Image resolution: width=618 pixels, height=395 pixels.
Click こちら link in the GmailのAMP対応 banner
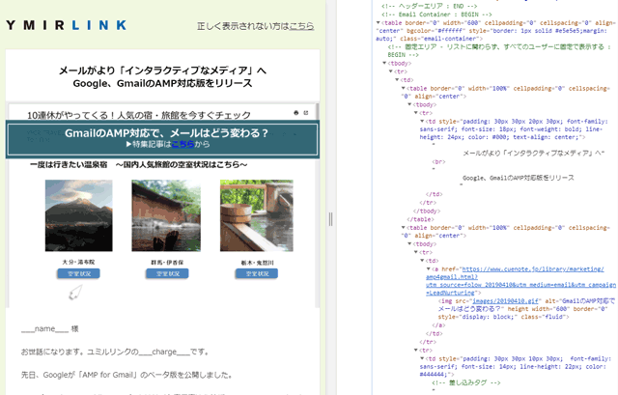pyautogui.click(x=183, y=144)
